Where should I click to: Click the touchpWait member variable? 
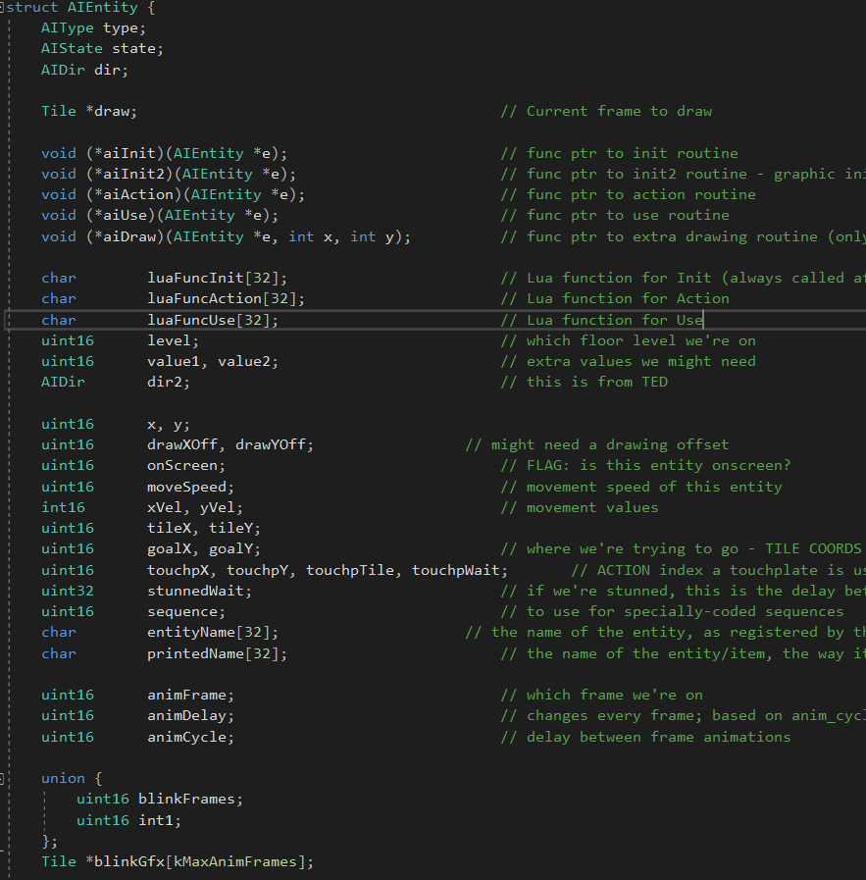coord(456,571)
